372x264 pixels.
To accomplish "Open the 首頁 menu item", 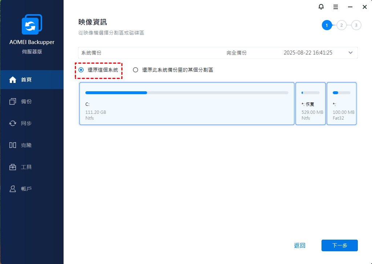I will pyautogui.click(x=32, y=80).
